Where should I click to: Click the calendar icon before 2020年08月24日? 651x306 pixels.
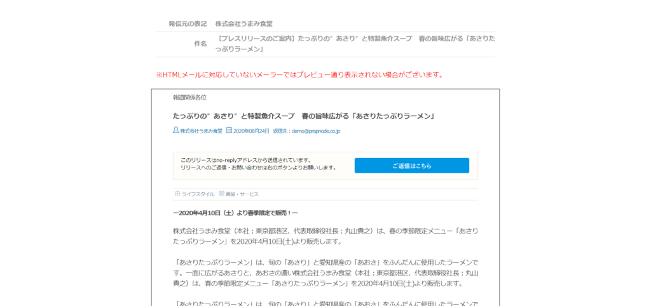[x=229, y=131]
